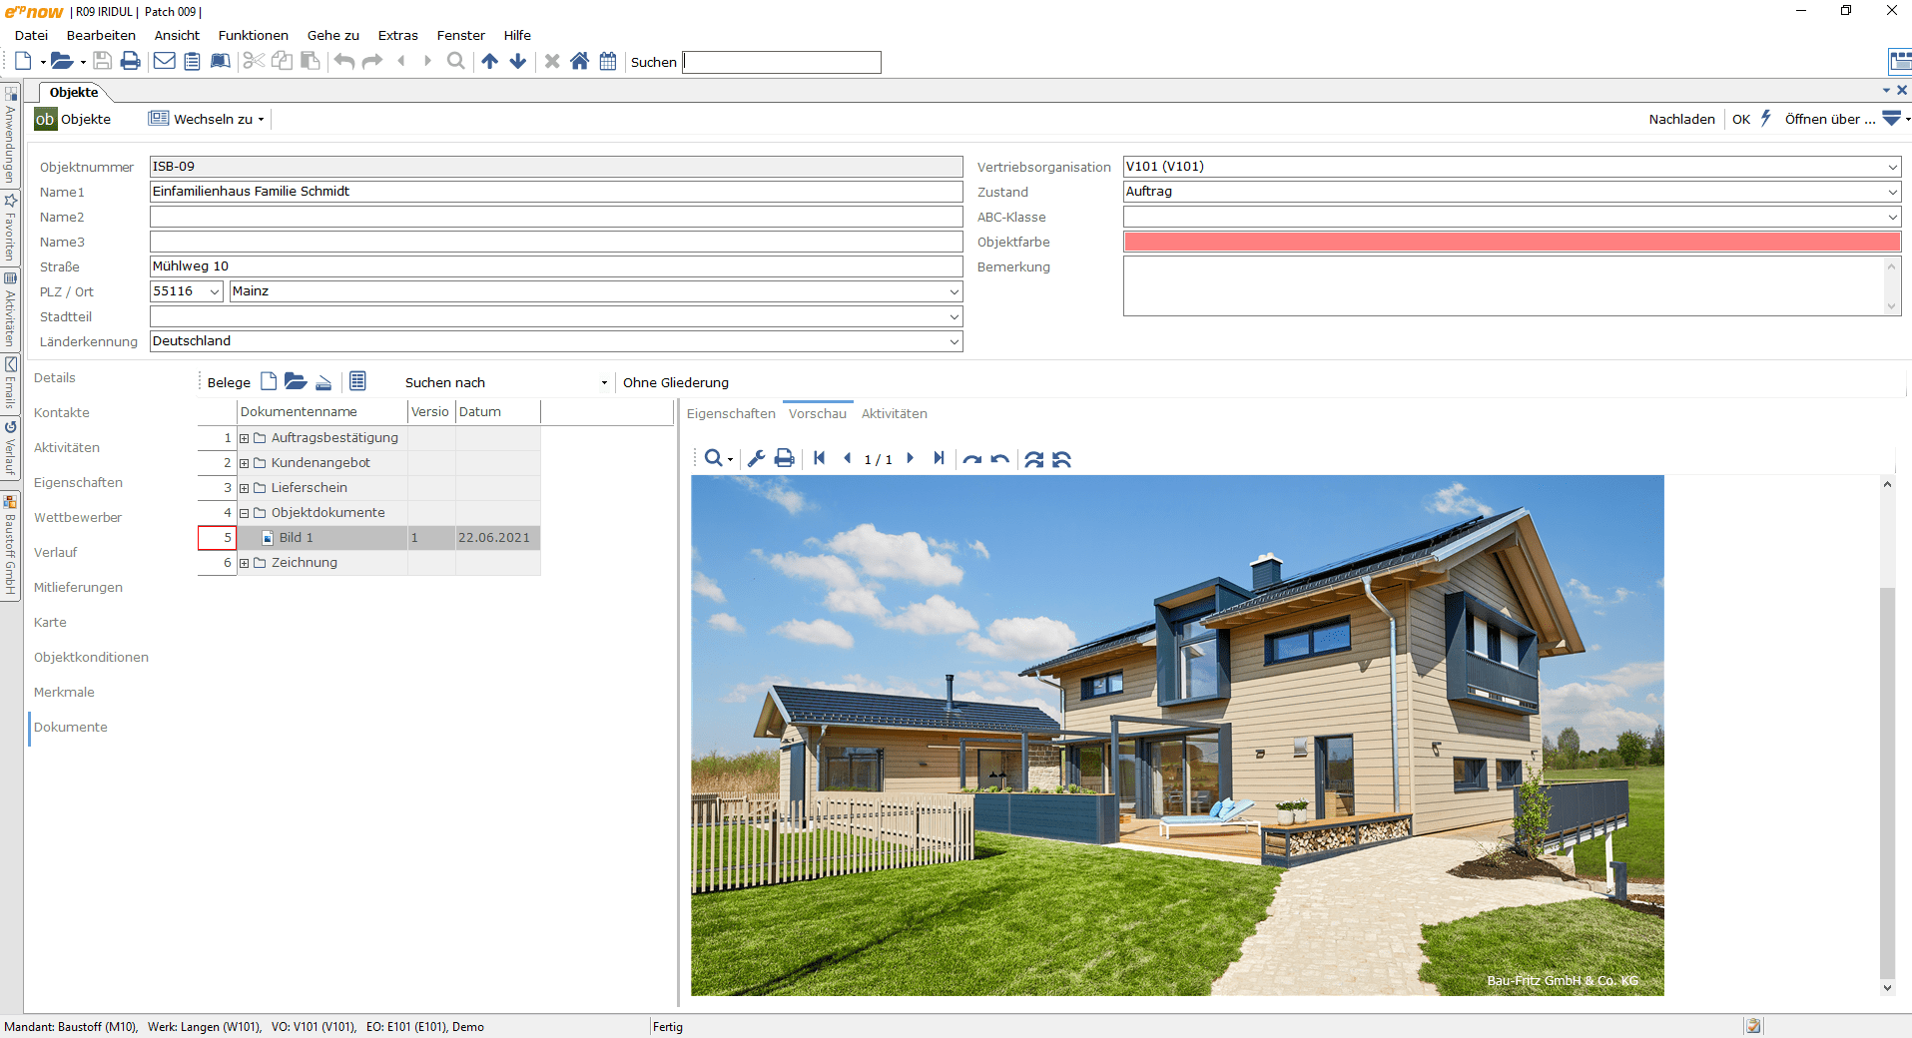Click the email envelope icon in toolbar
This screenshot has width=1912, height=1038.
pos(164,61)
